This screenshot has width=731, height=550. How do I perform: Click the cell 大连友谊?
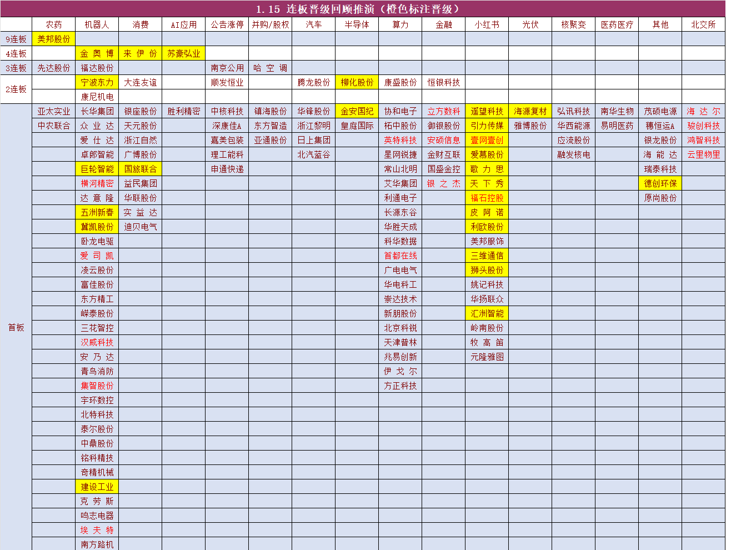pos(141,82)
